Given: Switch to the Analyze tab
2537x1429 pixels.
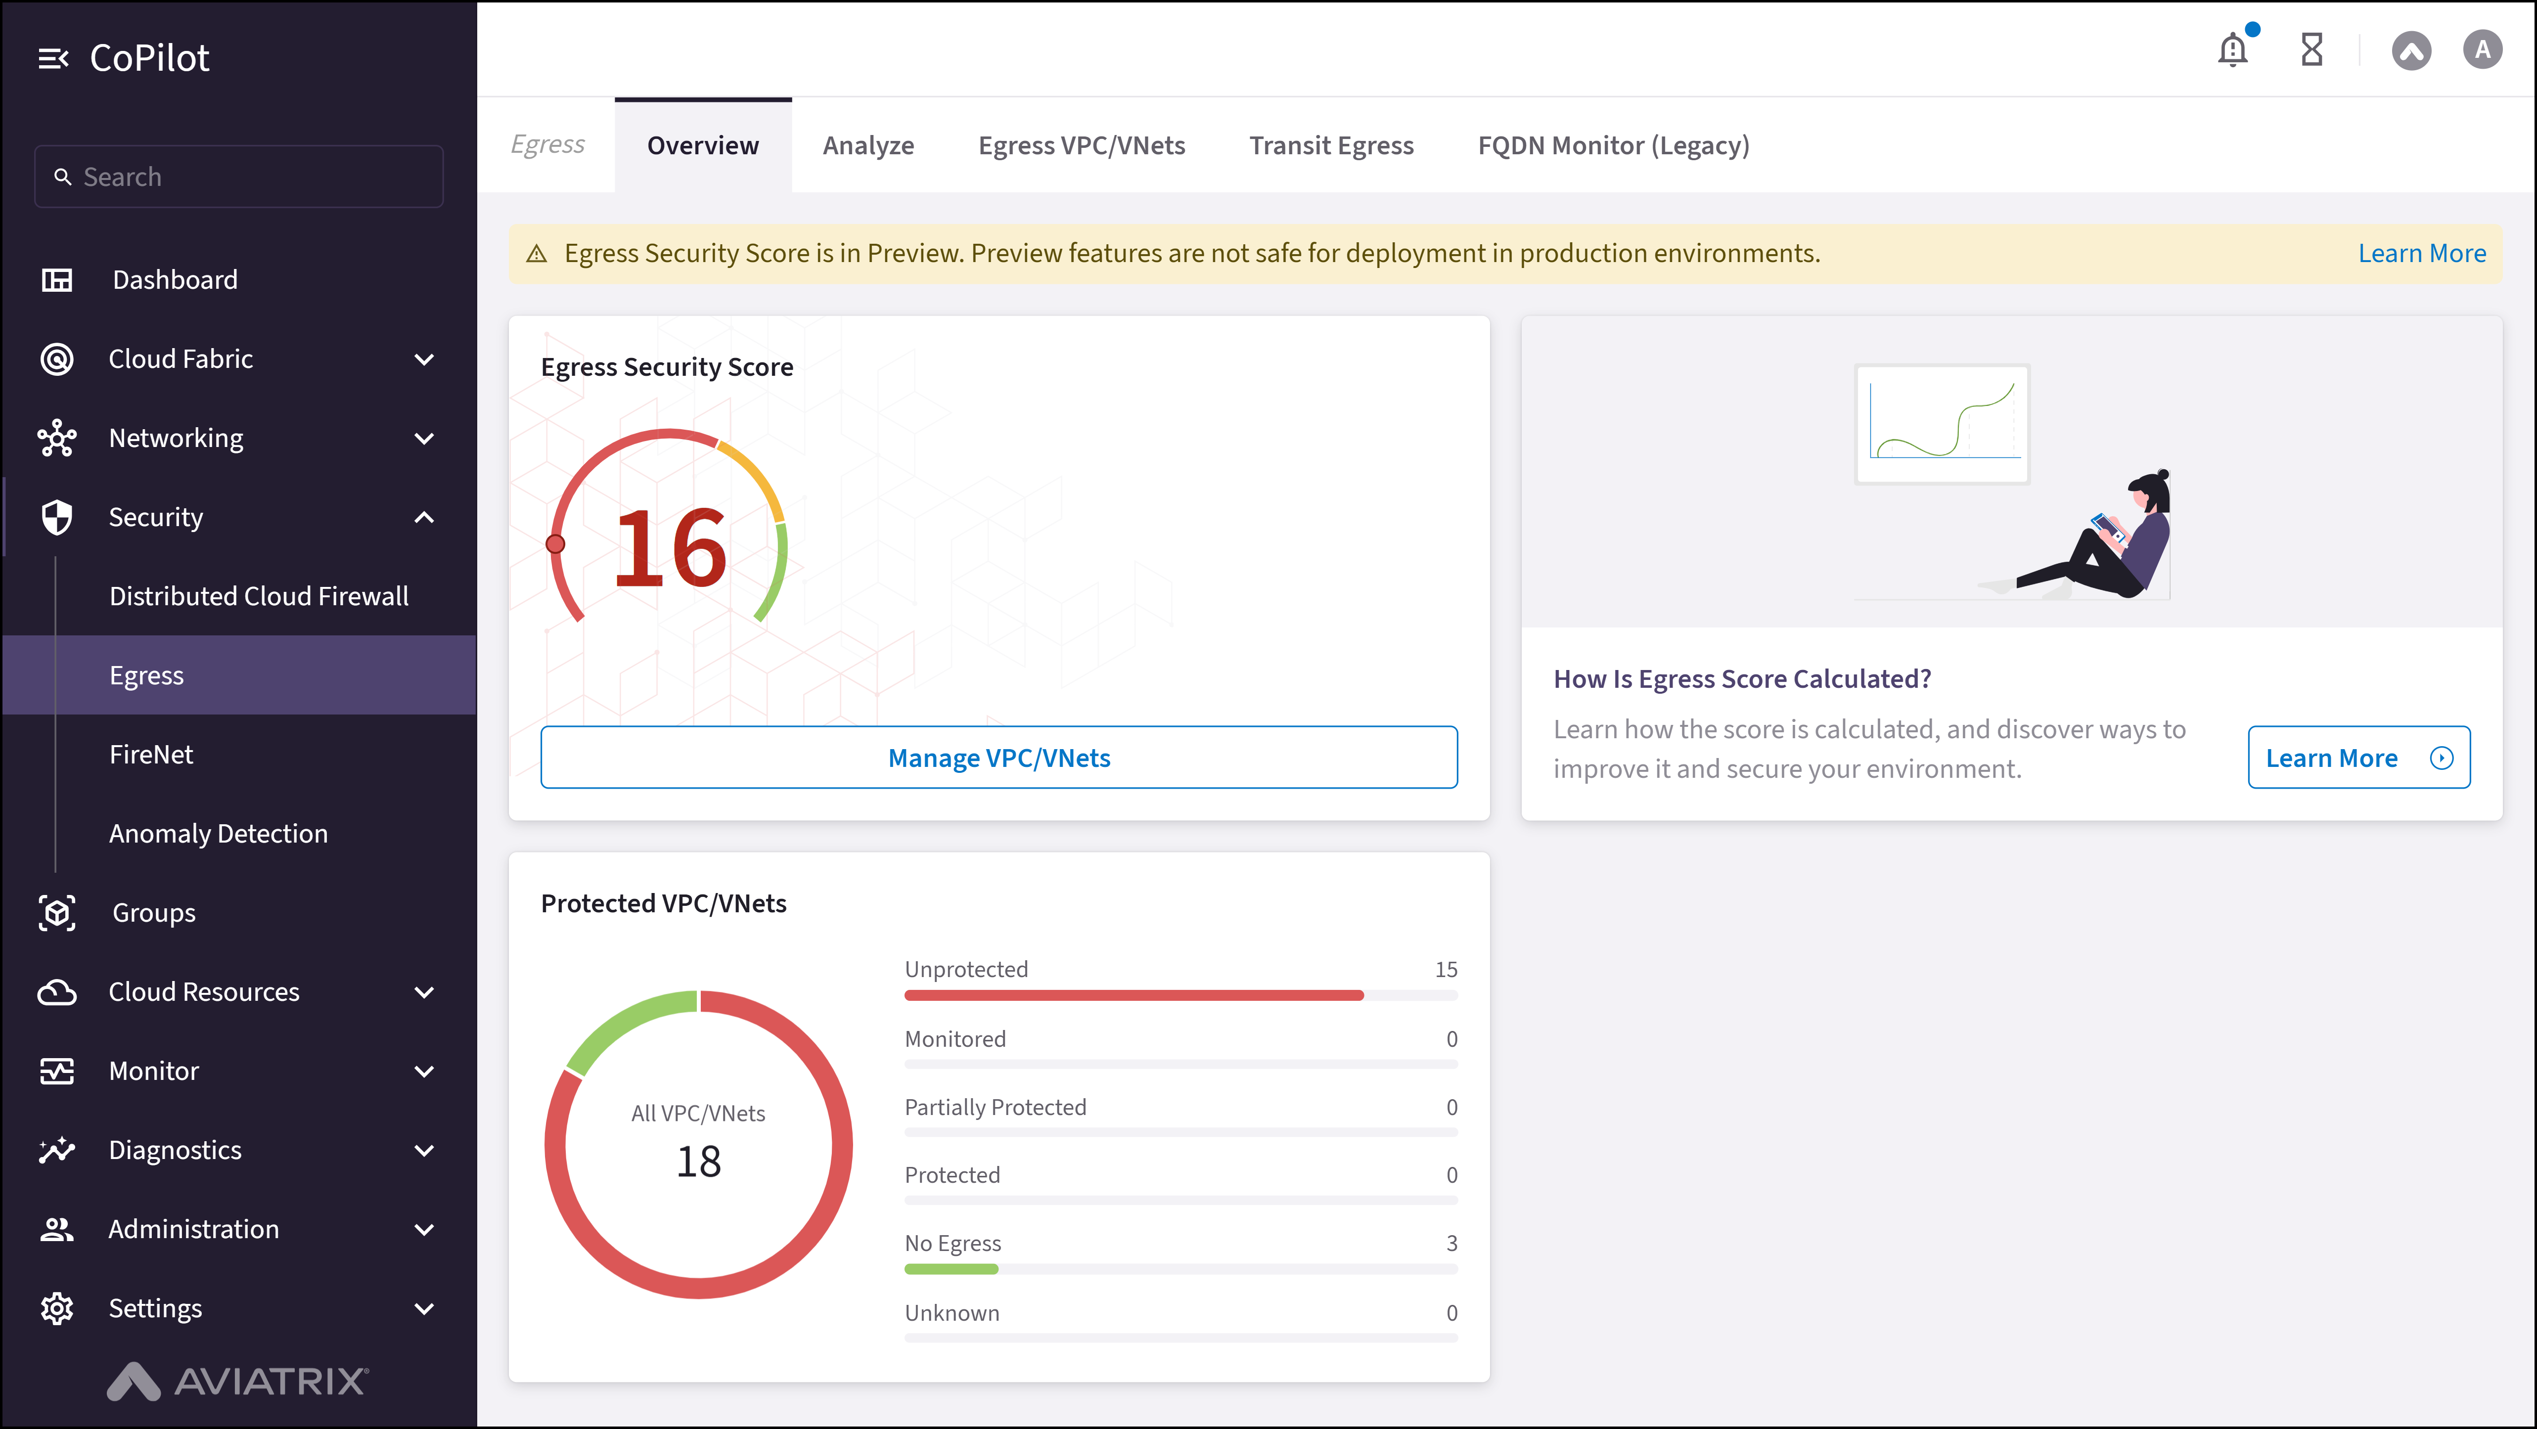Looking at the screenshot, I should click(867, 146).
